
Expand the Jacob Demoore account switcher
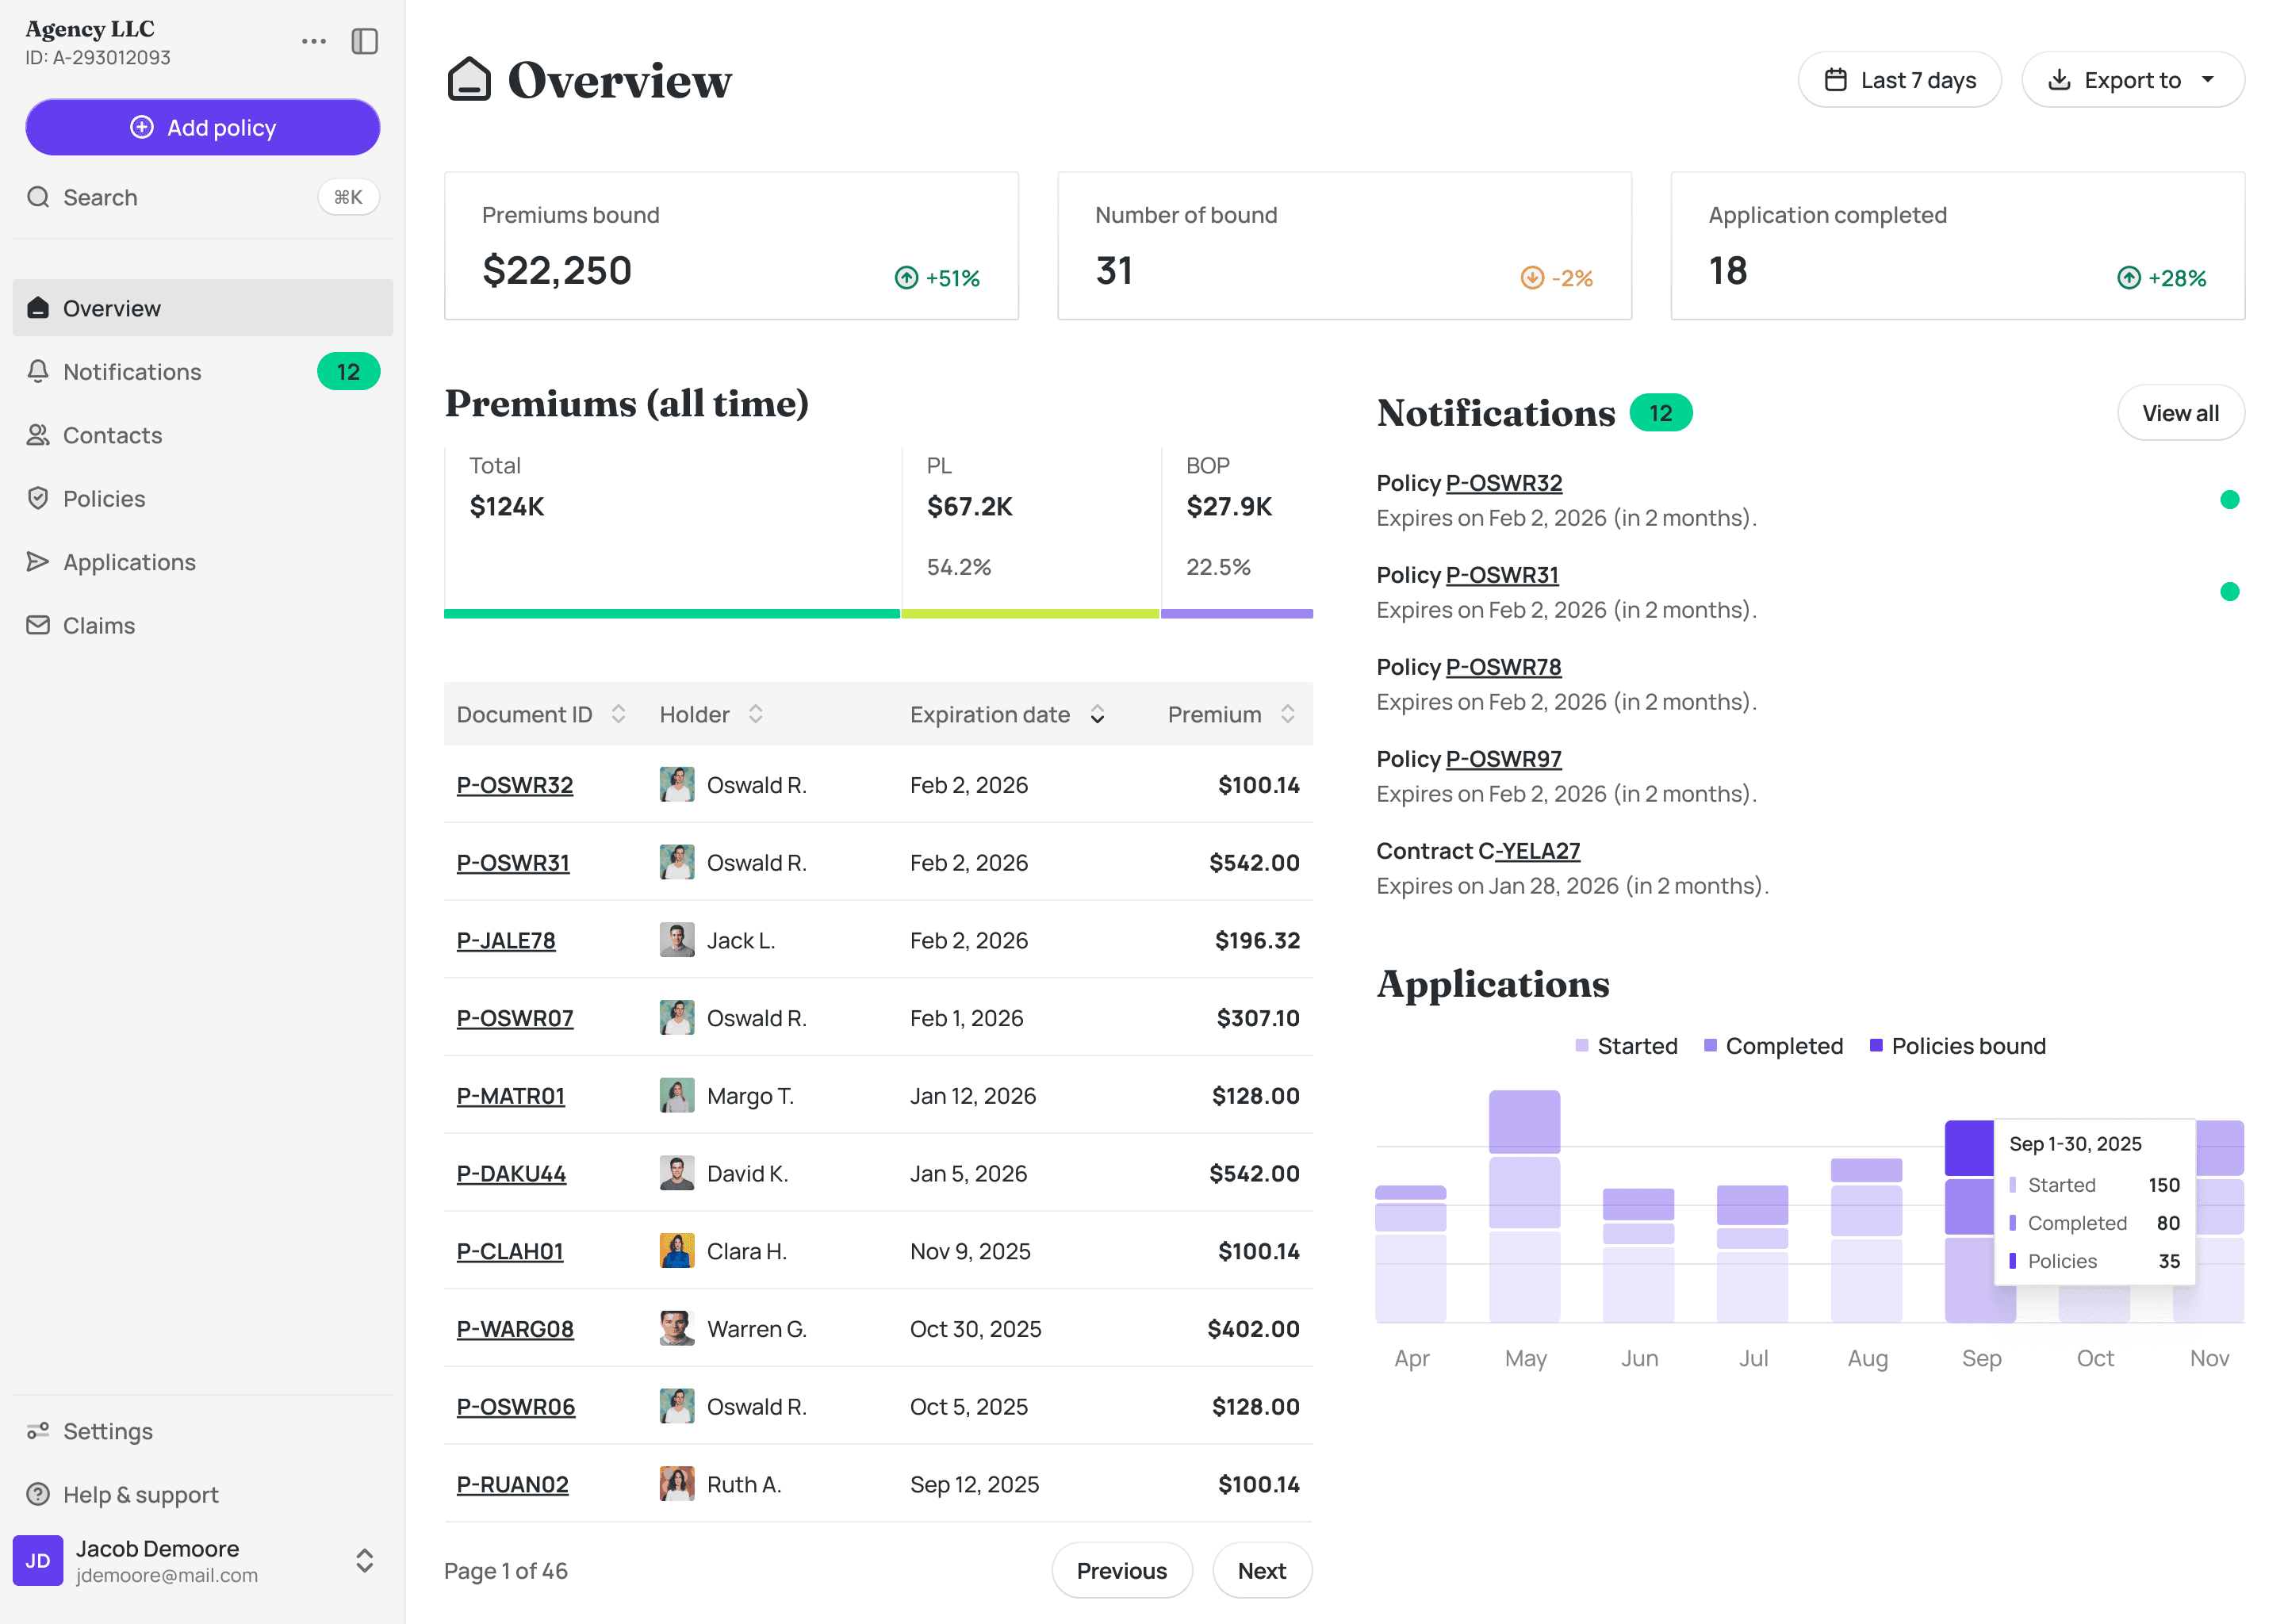pos(365,1560)
